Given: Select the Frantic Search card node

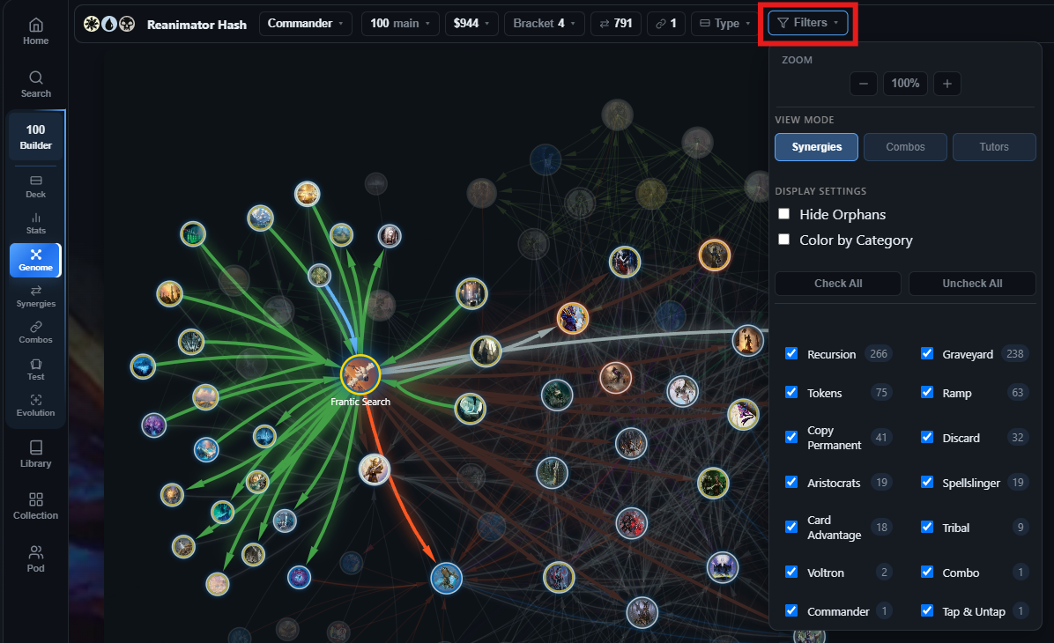Looking at the screenshot, I should pyautogui.click(x=360, y=375).
